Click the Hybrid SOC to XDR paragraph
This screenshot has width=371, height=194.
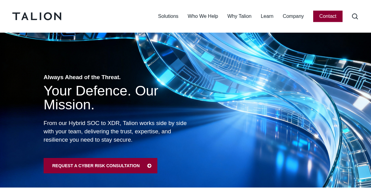115,131
